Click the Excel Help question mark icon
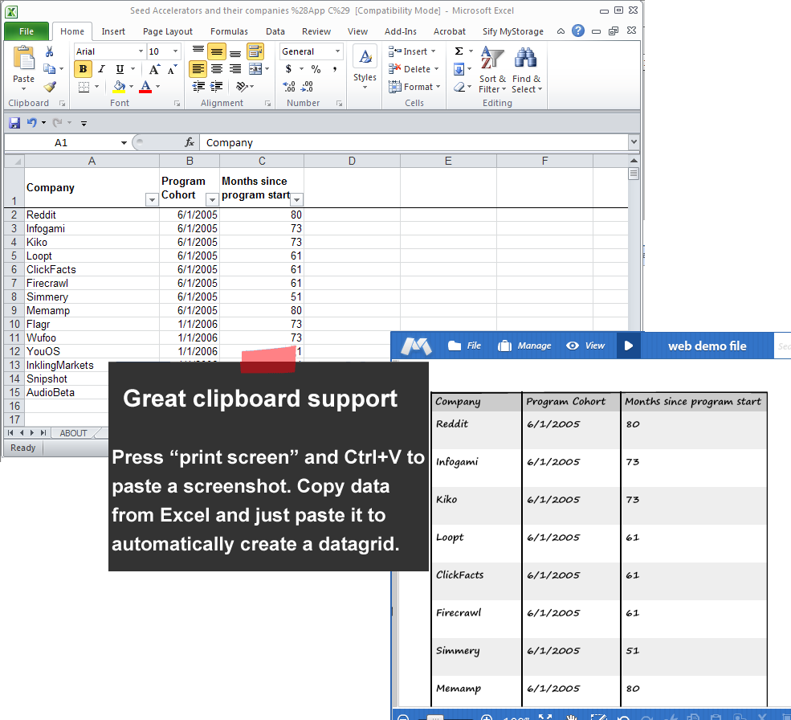Image resolution: width=791 pixels, height=720 pixels. click(x=578, y=31)
